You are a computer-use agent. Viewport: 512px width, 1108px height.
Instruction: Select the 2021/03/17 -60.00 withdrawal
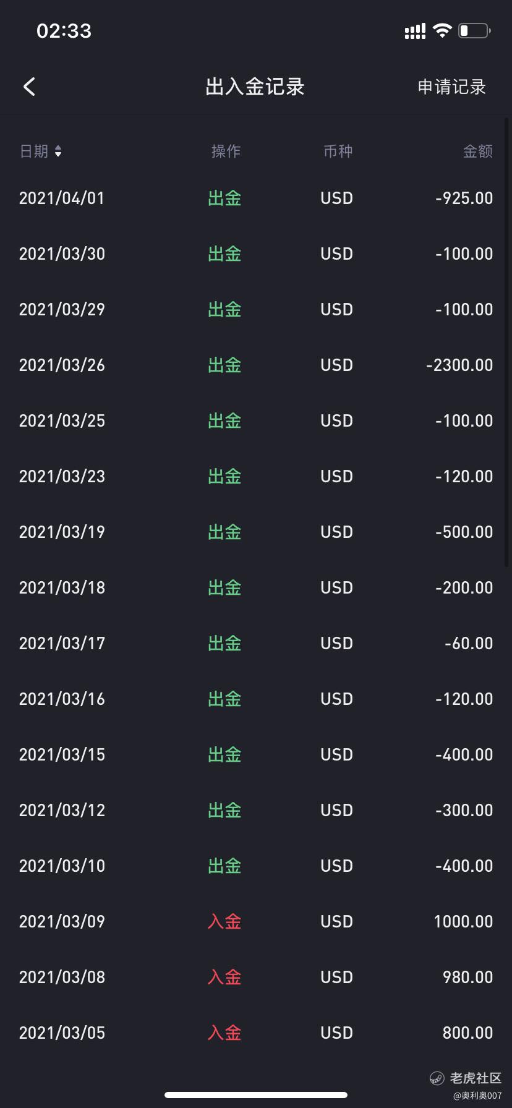click(256, 644)
